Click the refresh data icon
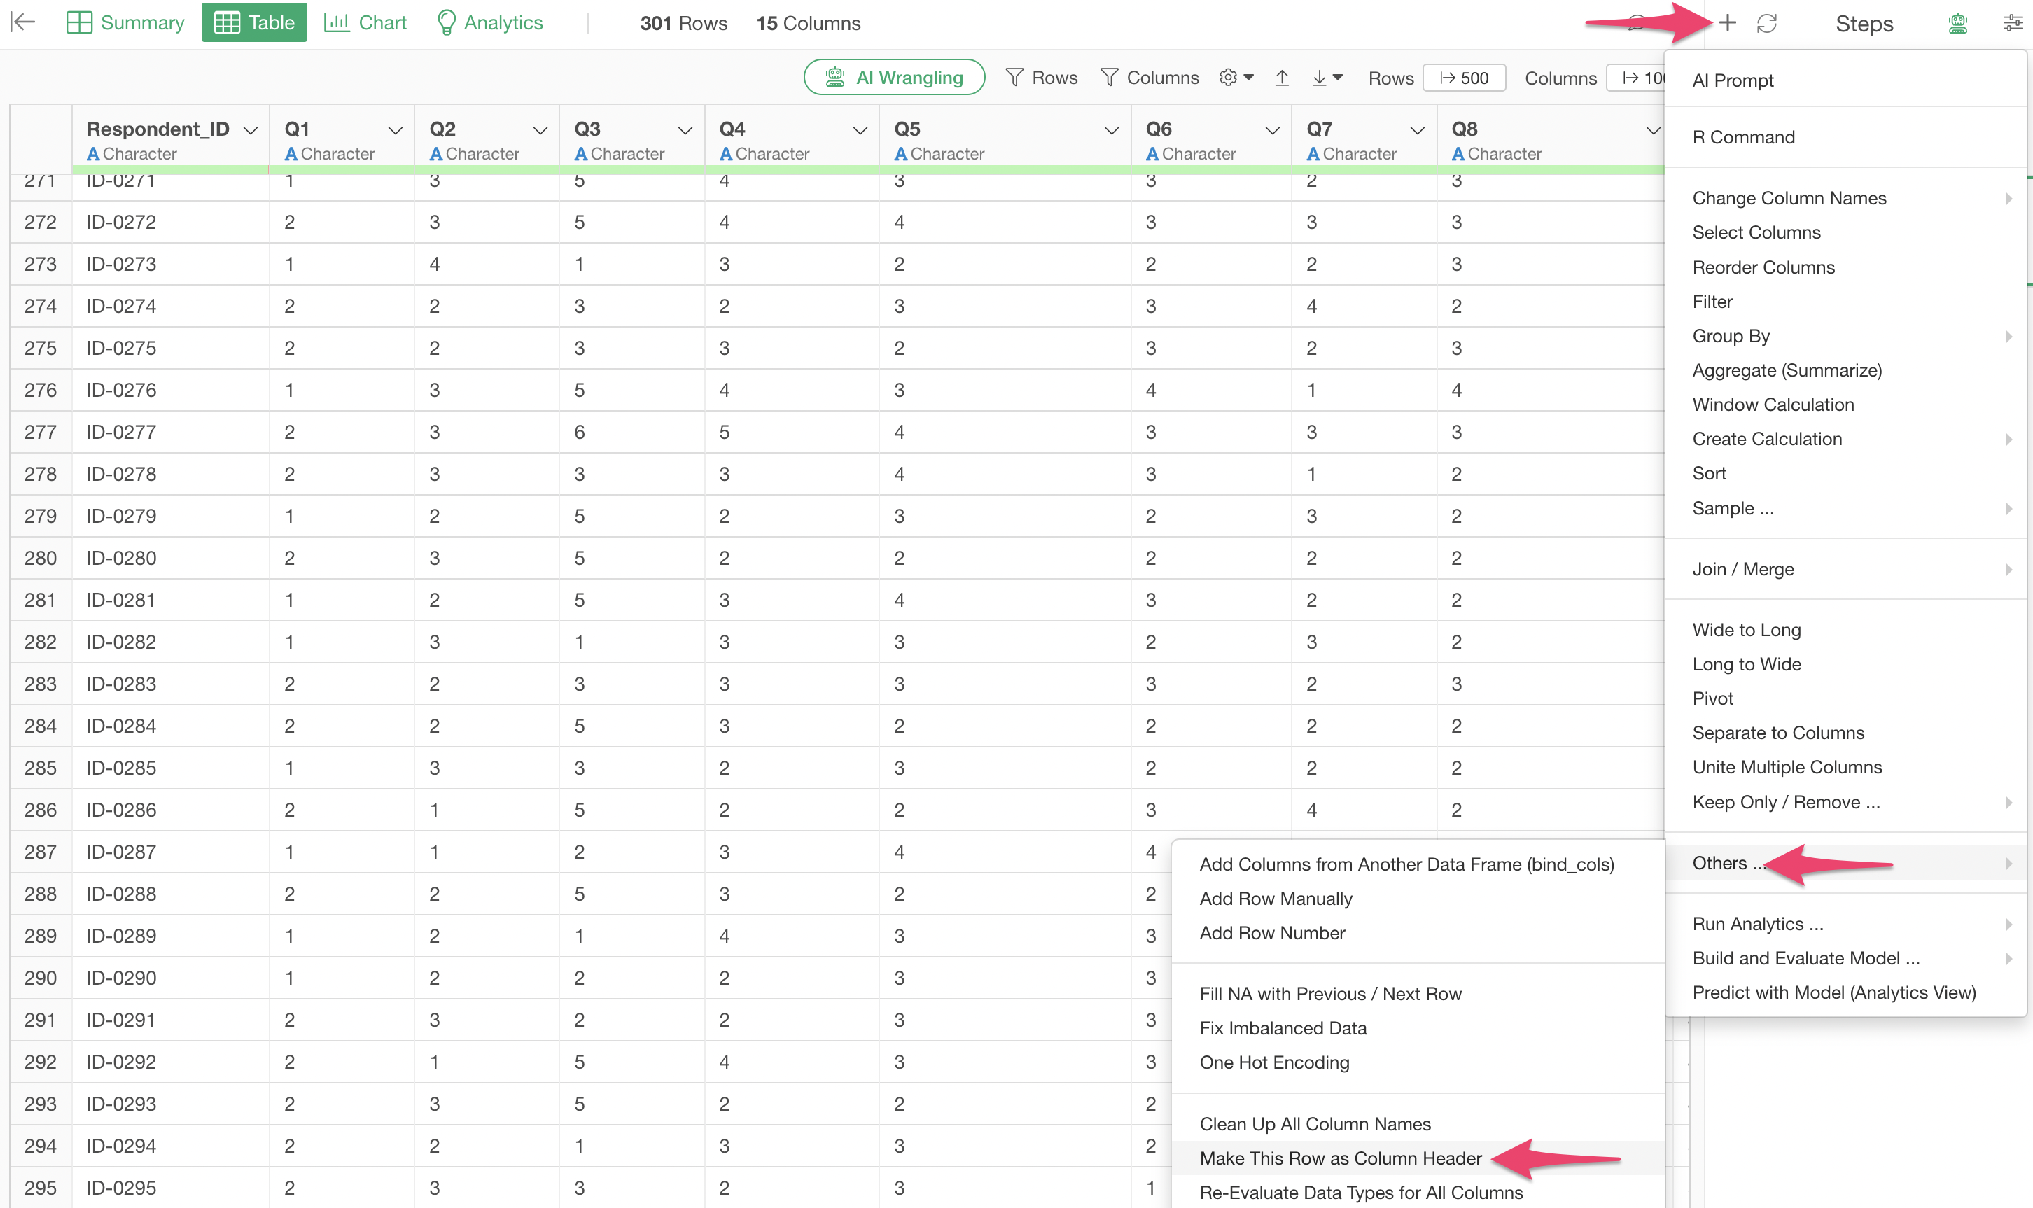This screenshot has height=1208, width=2033. click(1766, 23)
